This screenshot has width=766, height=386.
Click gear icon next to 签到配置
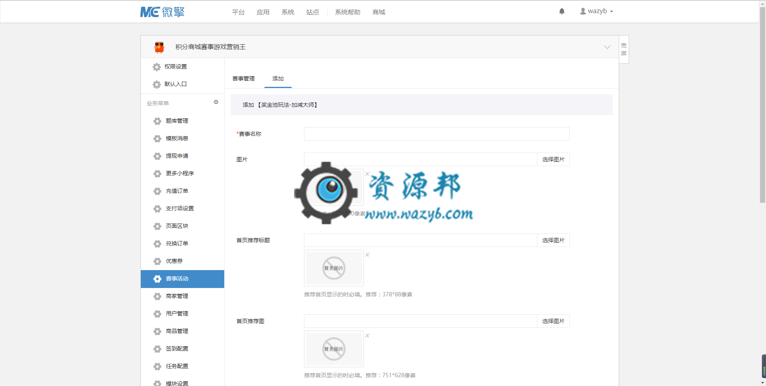click(158, 349)
